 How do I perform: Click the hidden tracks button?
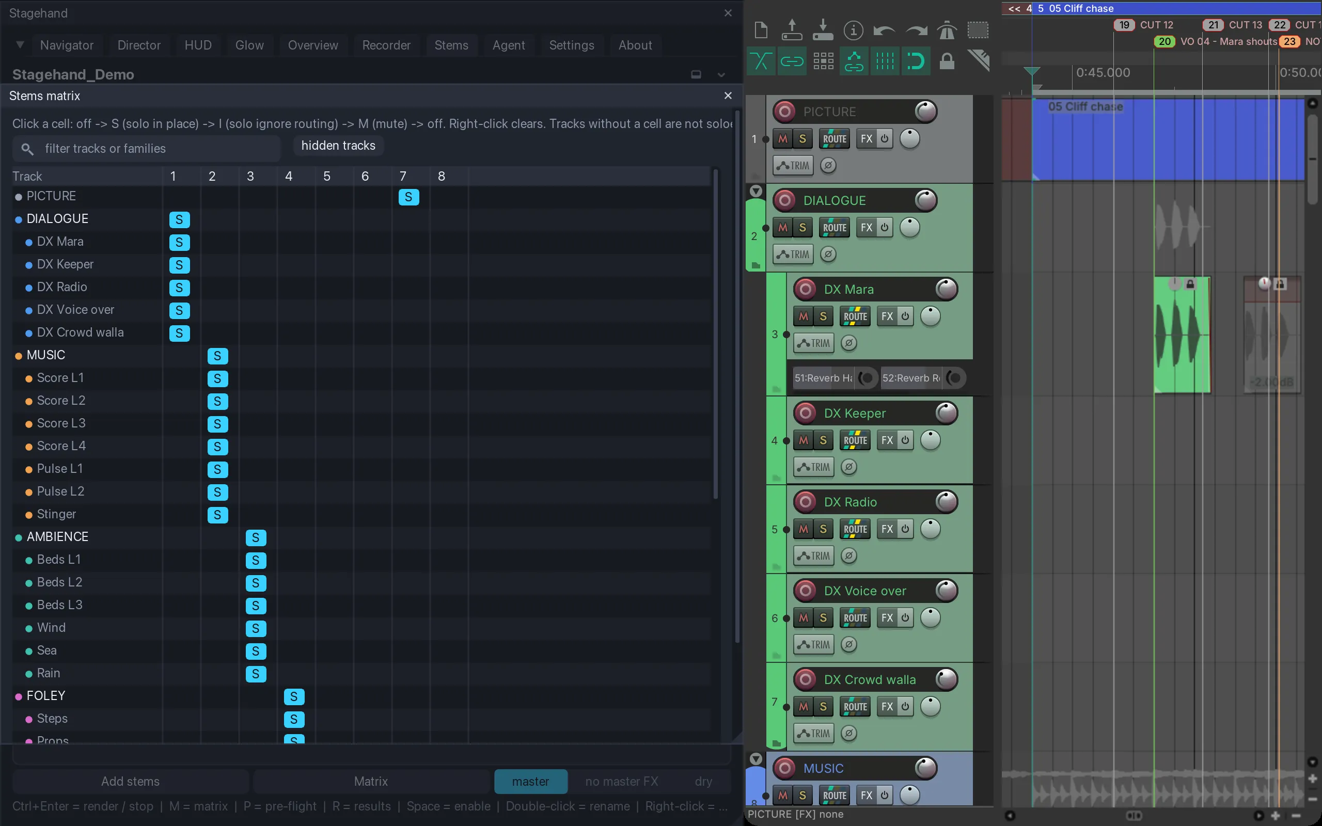click(338, 145)
